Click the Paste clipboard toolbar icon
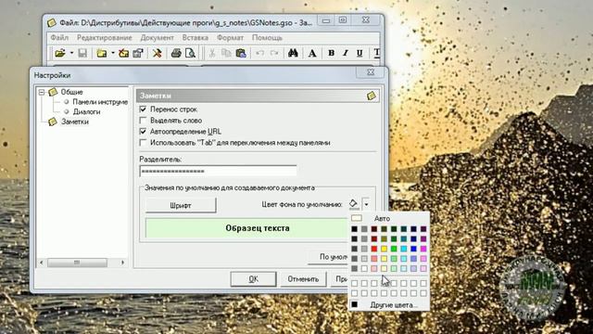593x334 pixels. pos(241,53)
